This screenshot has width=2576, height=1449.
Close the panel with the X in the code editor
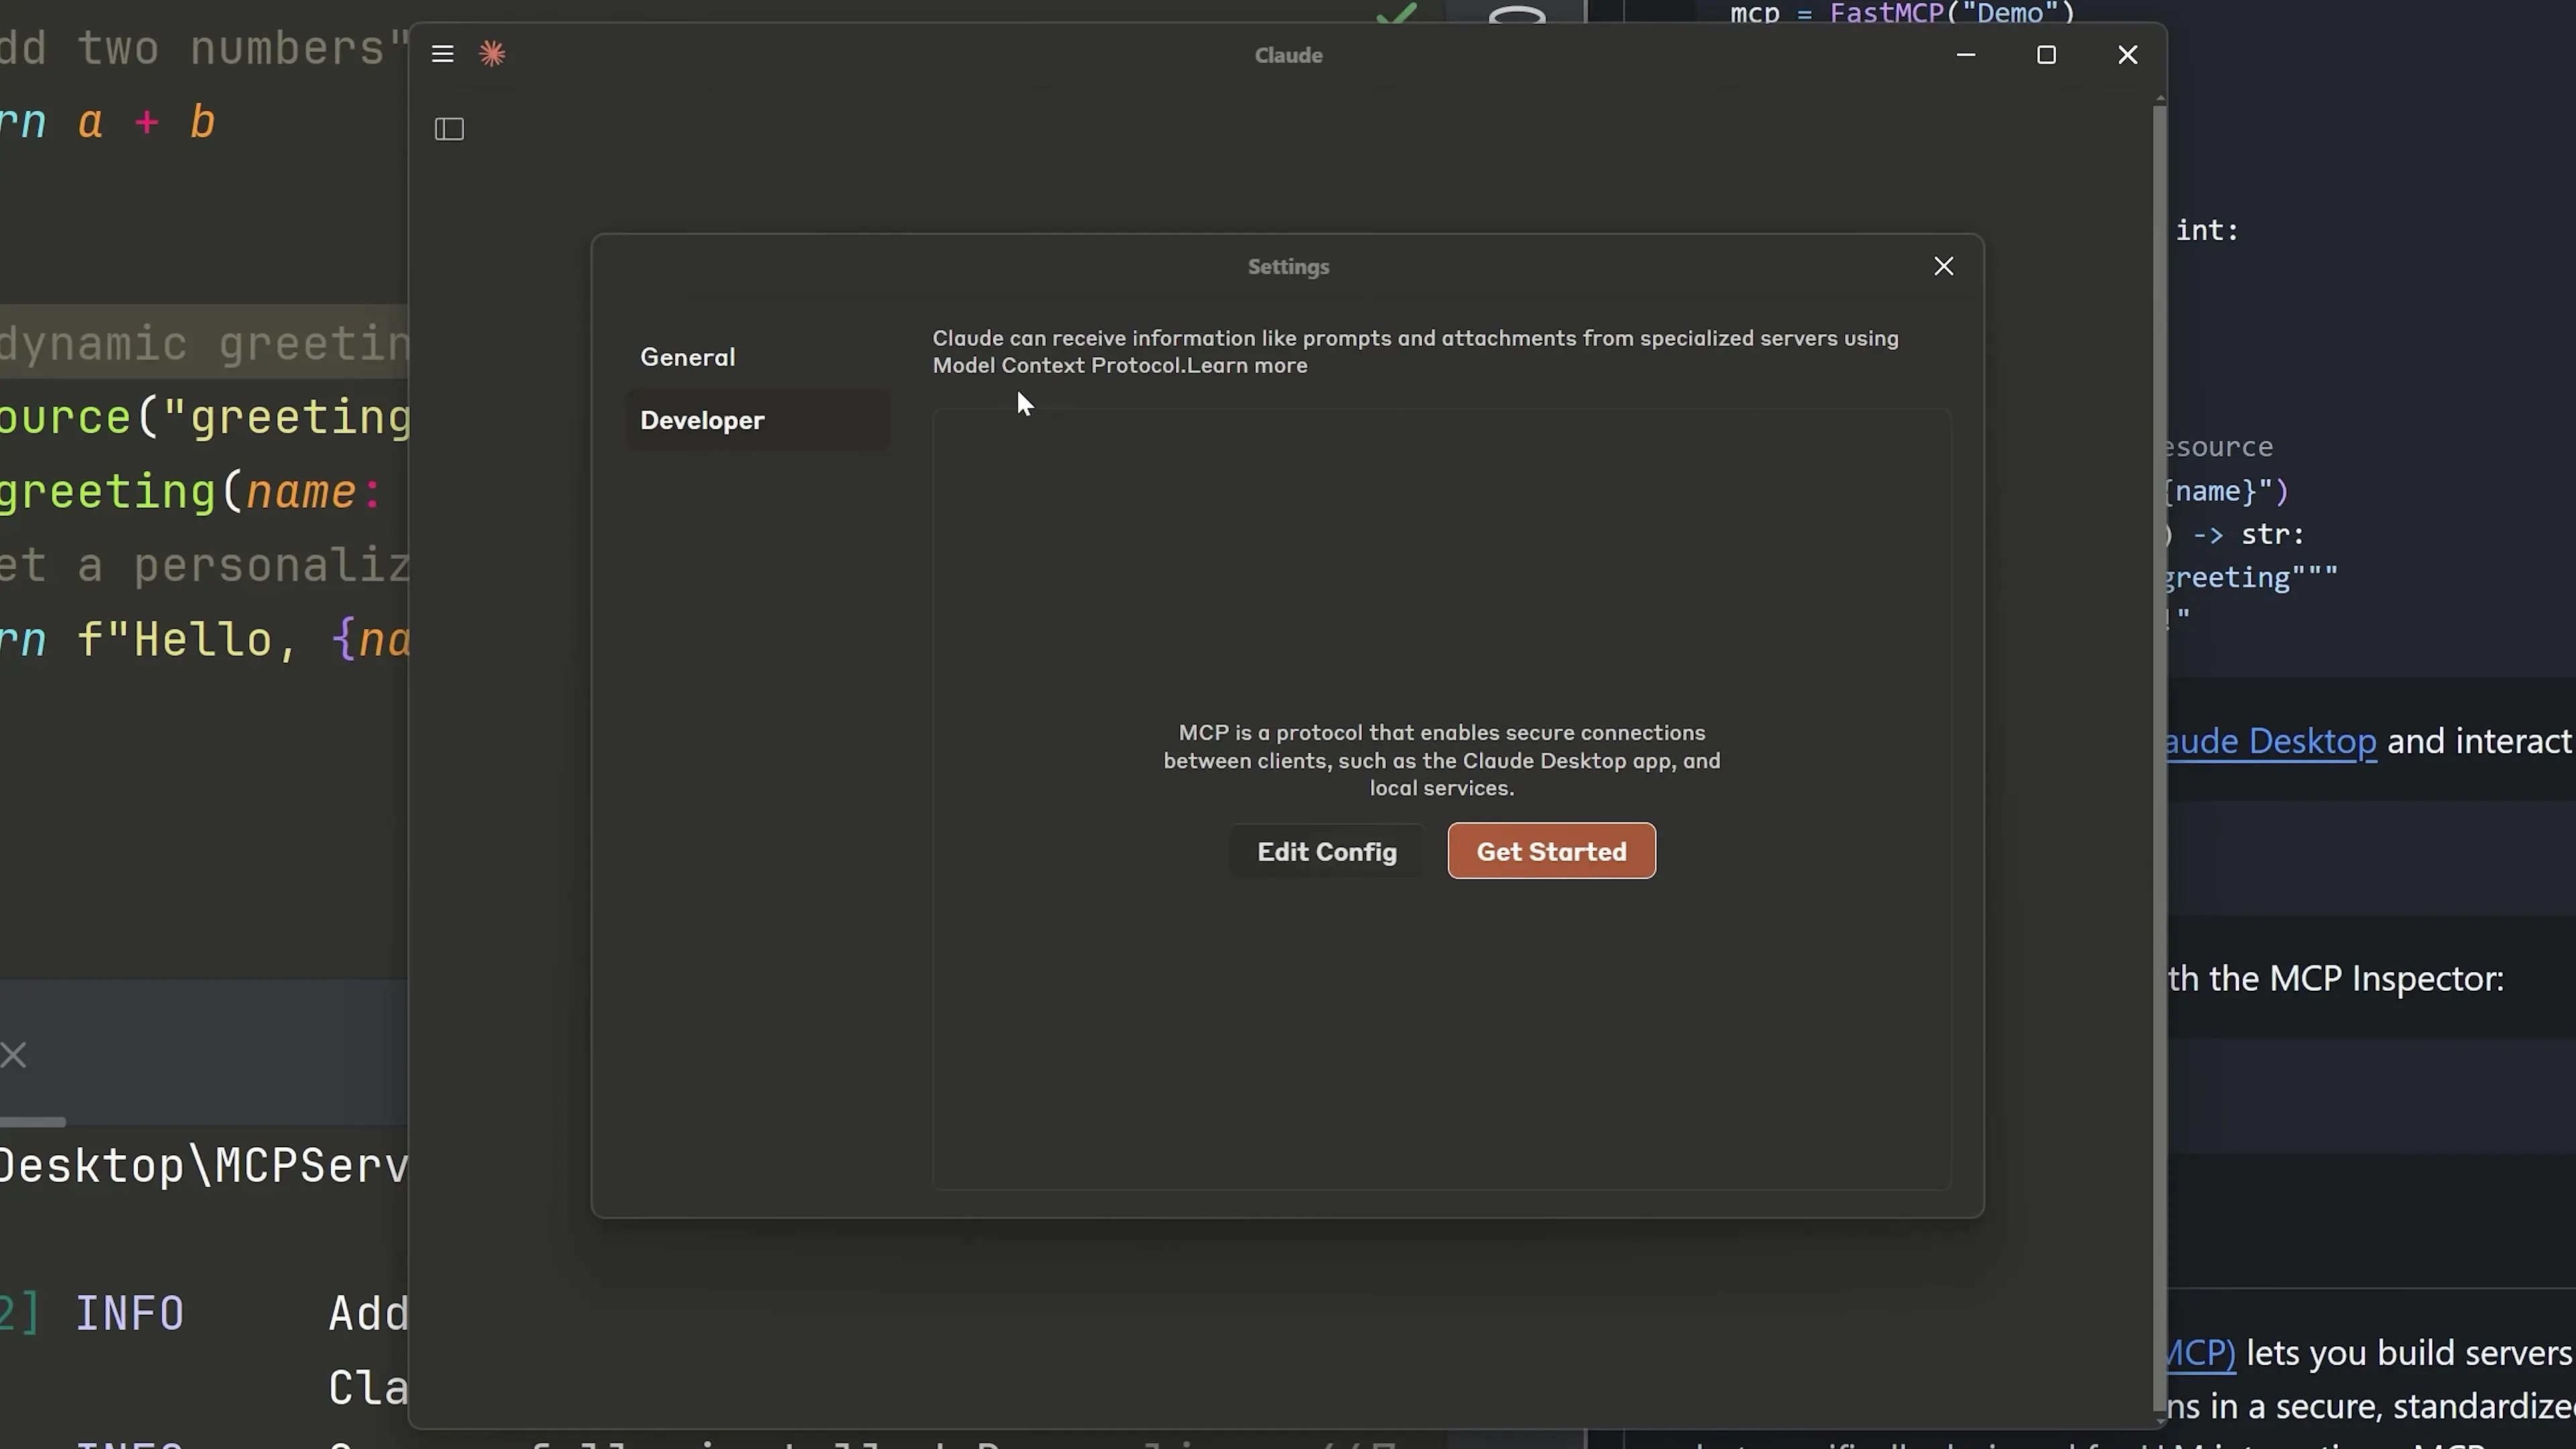[x=14, y=1055]
